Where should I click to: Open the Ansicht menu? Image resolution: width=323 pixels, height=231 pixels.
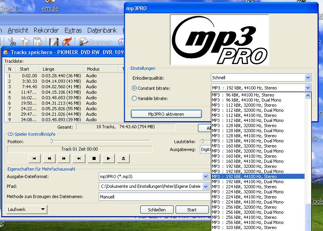tap(18, 30)
